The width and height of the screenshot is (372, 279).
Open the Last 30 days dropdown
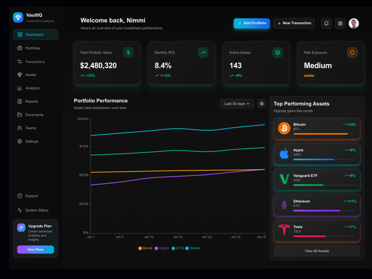click(x=237, y=104)
